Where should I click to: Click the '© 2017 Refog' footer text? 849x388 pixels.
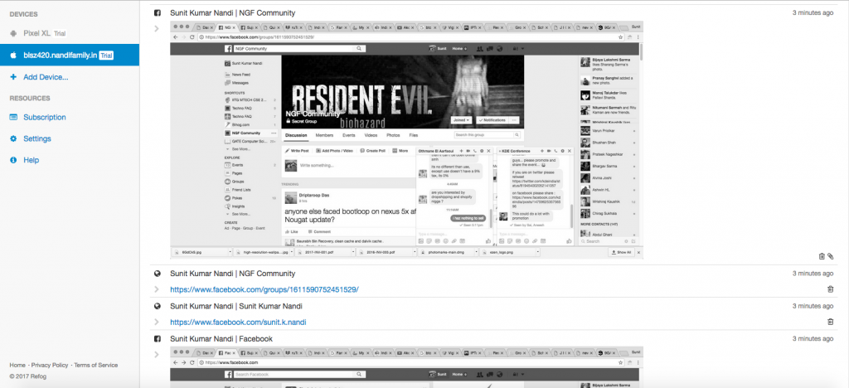click(x=27, y=376)
